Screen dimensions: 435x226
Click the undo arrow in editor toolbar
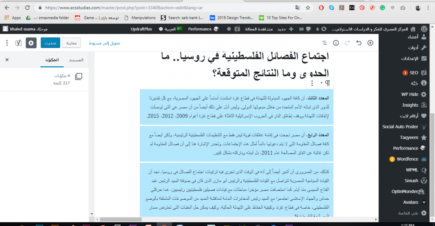coord(359,43)
